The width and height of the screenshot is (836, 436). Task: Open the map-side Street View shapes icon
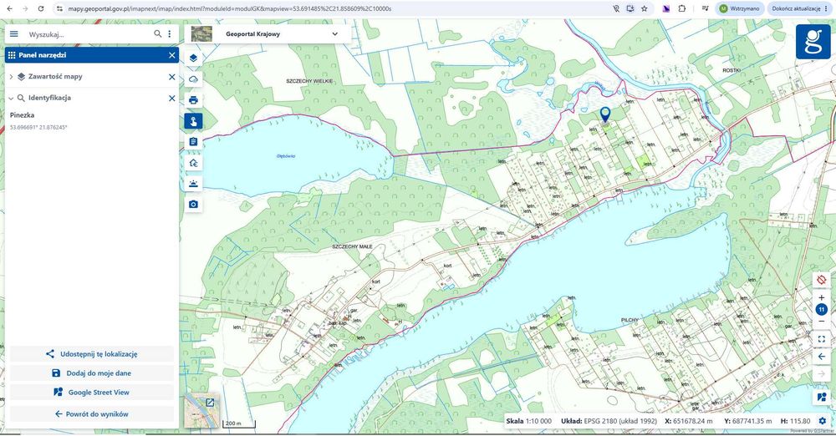pos(822,397)
